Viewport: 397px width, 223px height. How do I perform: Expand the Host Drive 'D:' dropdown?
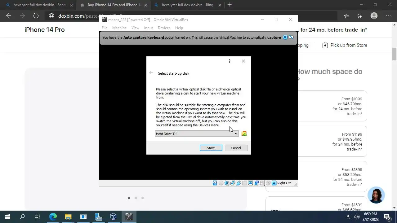click(236, 133)
